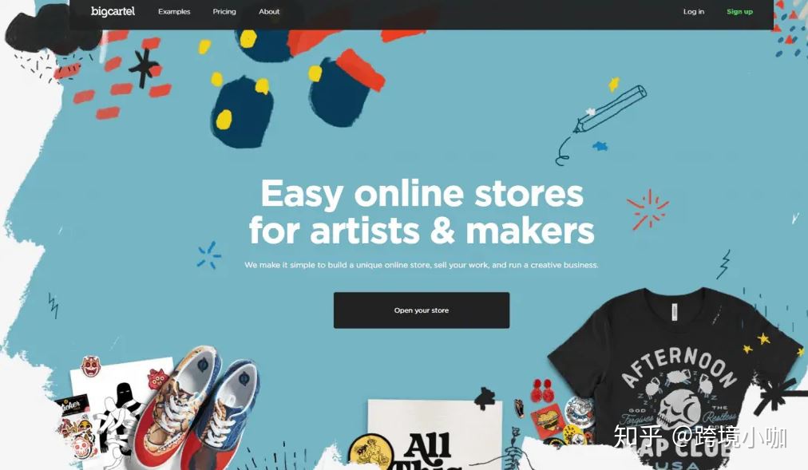The height and width of the screenshot is (470, 808).
Task: Click the yellow star beside t-shirt
Action: pyautogui.click(x=763, y=338)
